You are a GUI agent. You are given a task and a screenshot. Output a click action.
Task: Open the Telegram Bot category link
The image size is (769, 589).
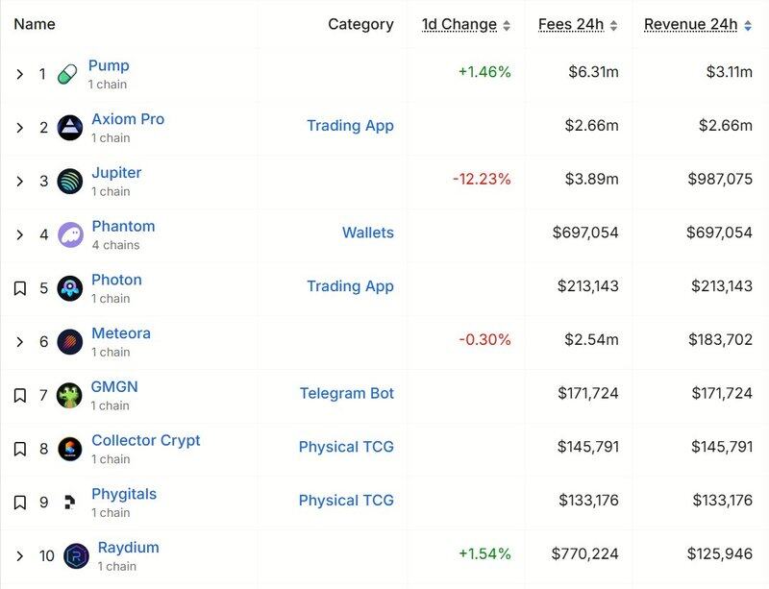[x=347, y=393]
